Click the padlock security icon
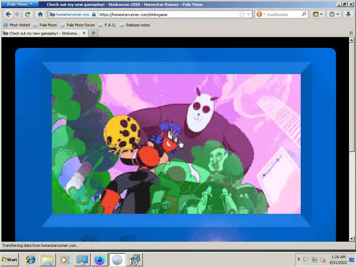356x267 pixels. point(94,14)
